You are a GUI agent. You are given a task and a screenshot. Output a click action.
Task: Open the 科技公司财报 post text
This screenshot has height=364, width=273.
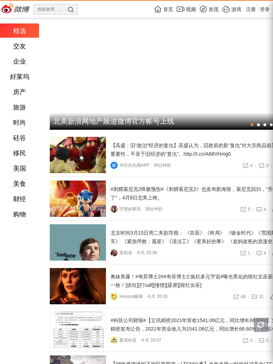192,325
